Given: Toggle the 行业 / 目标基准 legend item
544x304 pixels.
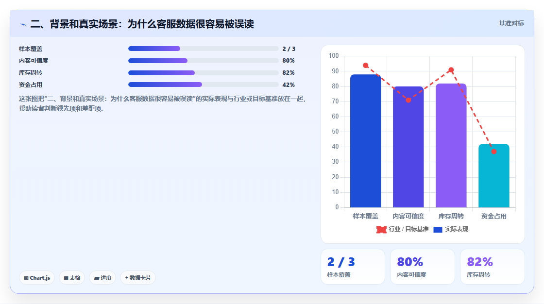Looking at the screenshot, I should pos(403,229).
